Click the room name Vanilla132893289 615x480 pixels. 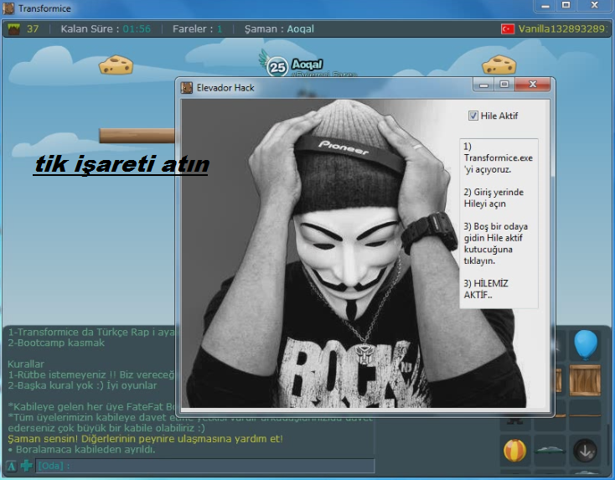(x=562, y=29)
